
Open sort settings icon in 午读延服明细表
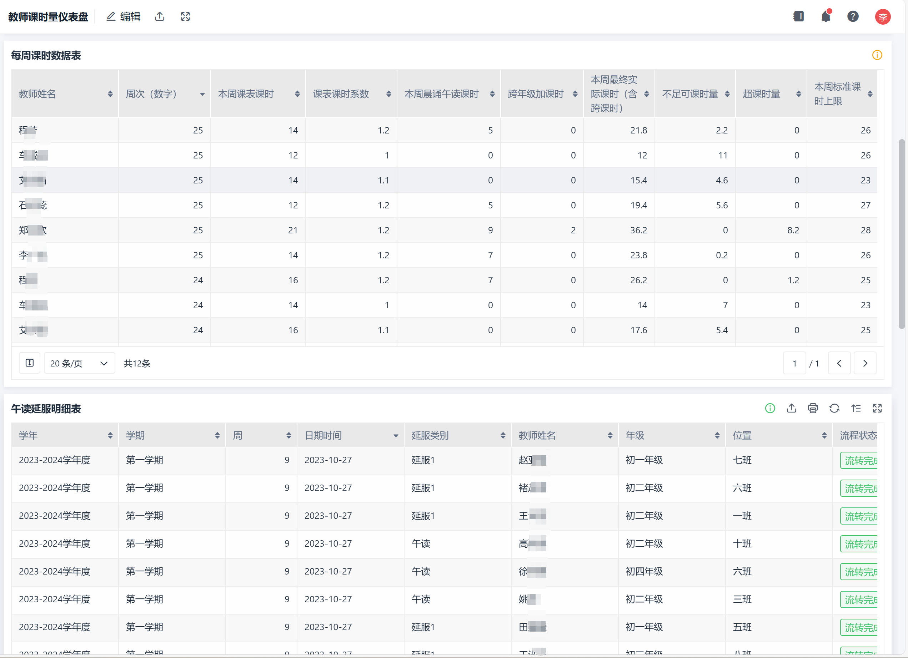coord(856,409)
